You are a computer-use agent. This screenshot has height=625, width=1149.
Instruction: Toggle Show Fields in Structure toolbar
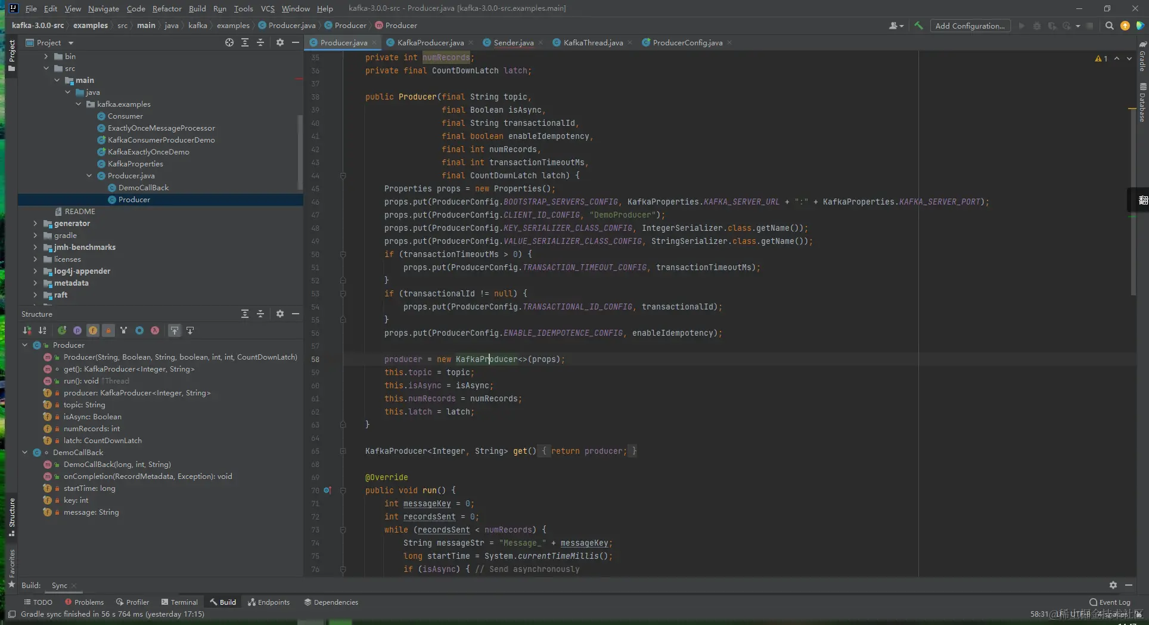click(x=93, y=330)
